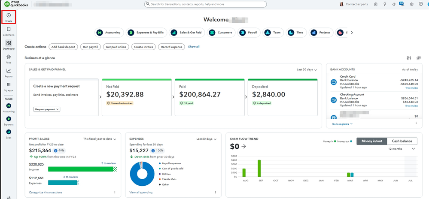Click the Create invoice button

[x=143, y=47]
